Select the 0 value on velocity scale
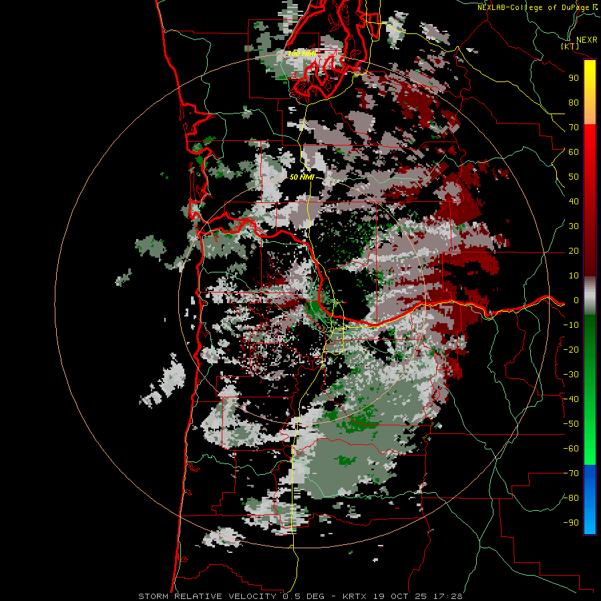The height and width of the screenshot is (601, 601). pos(576,300)
